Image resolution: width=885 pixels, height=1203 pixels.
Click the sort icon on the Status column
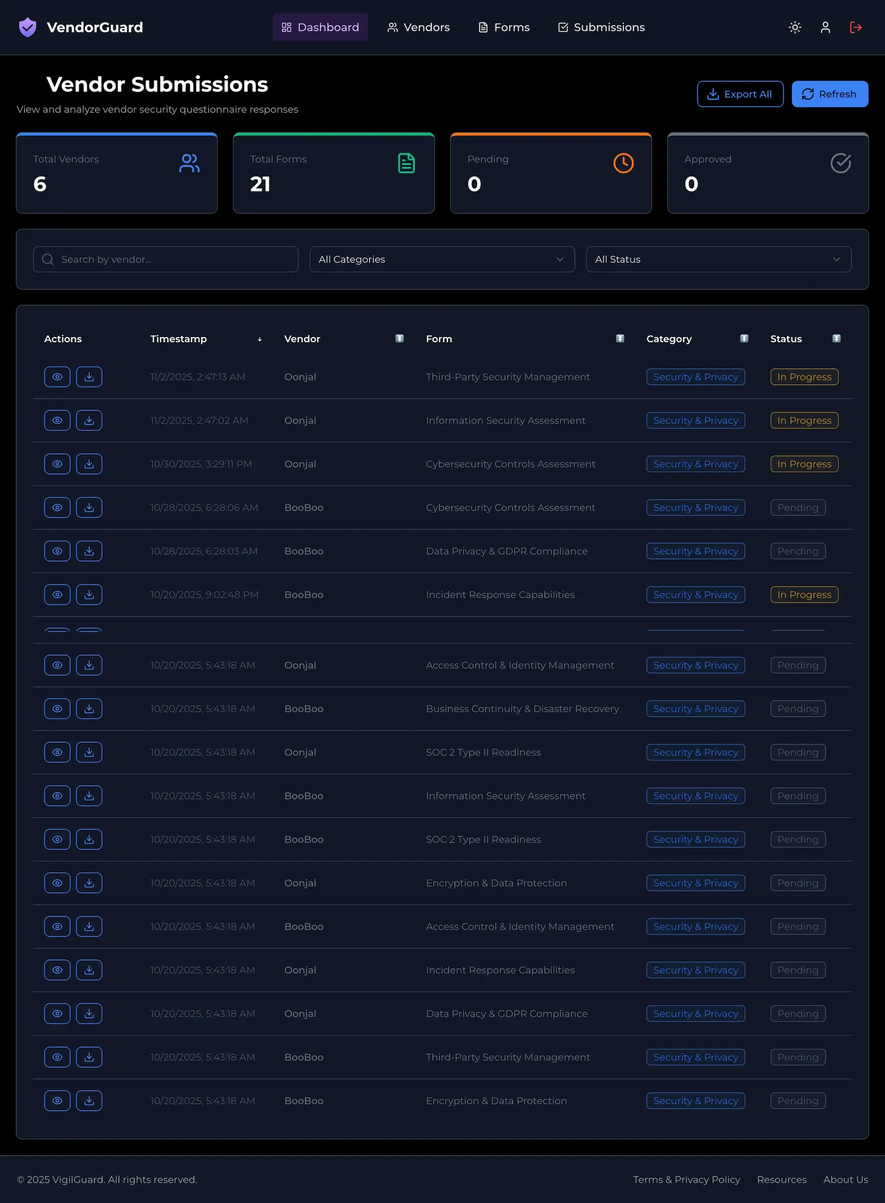[837, 338]
